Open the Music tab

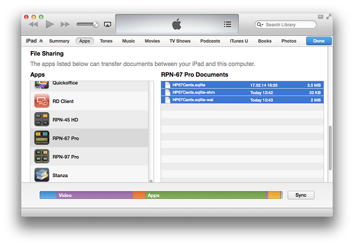[x=128, y=41]
